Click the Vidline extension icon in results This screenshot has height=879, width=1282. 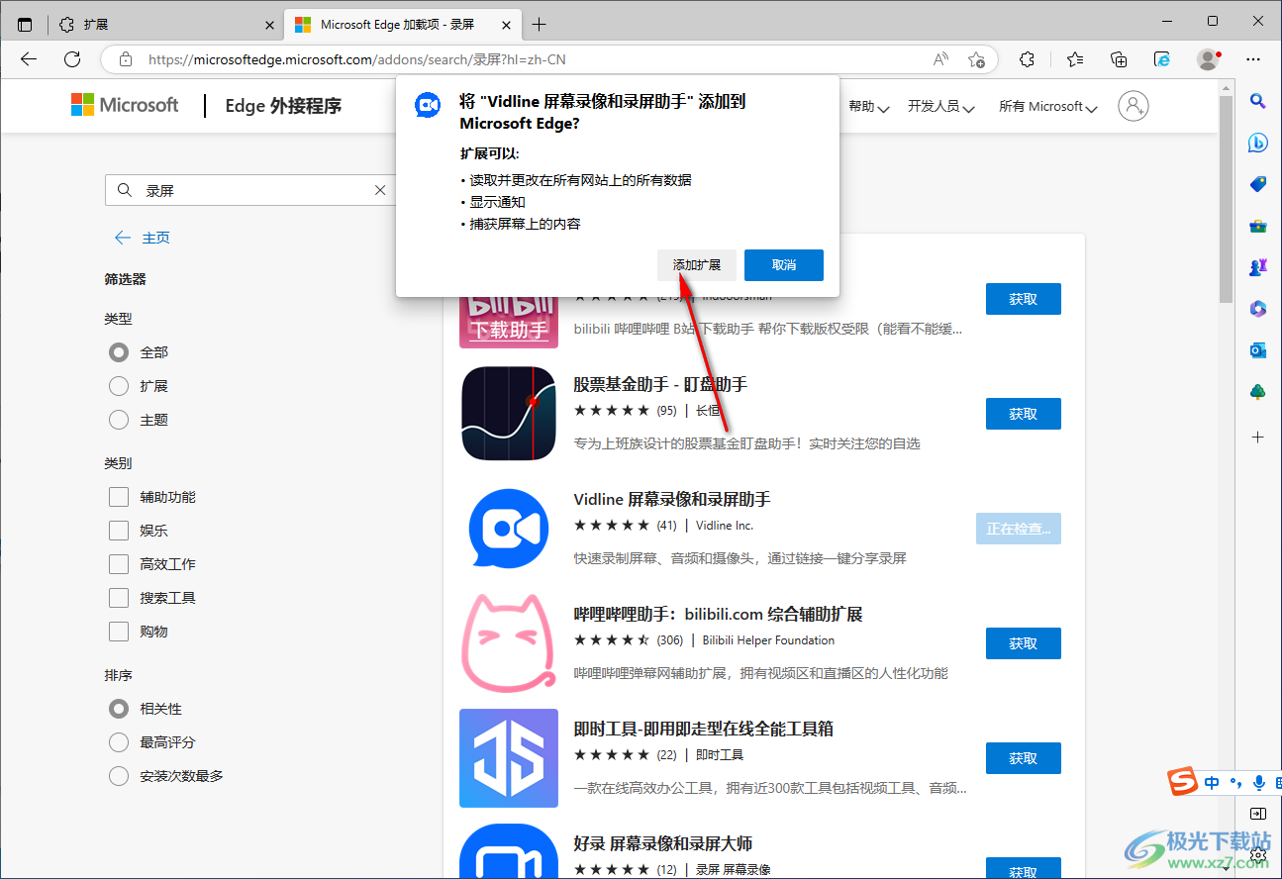[509, 529]
